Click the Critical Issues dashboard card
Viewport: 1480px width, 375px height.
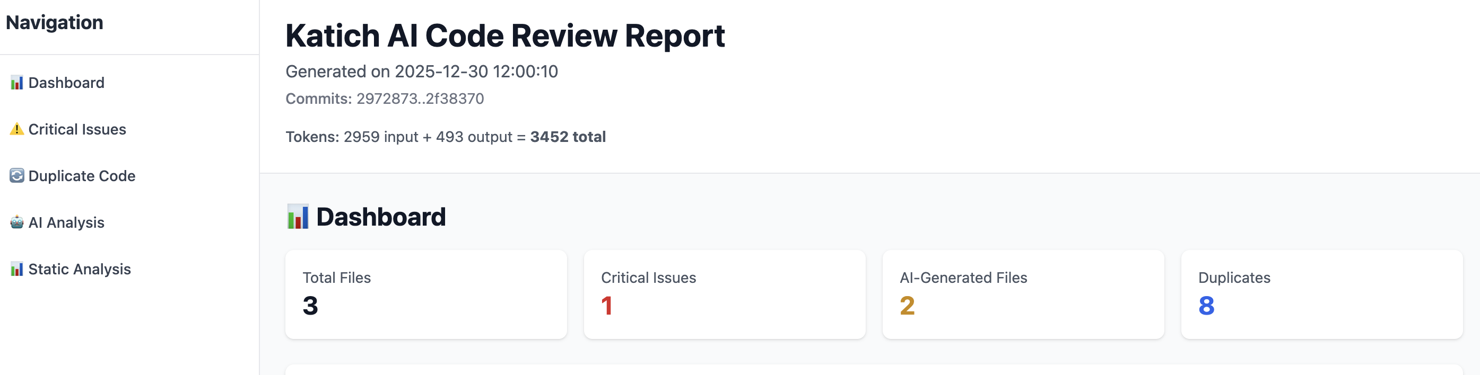(725, 293)
